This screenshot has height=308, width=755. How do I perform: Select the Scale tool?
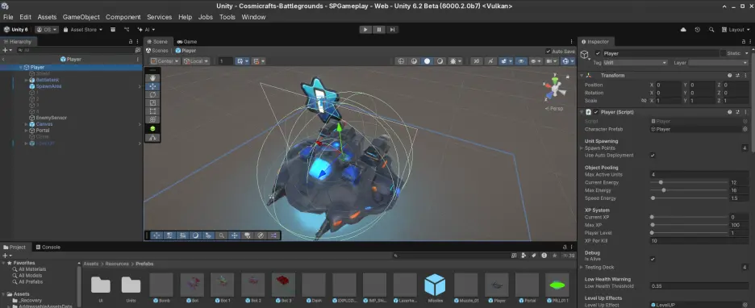[x=152, y=102]
